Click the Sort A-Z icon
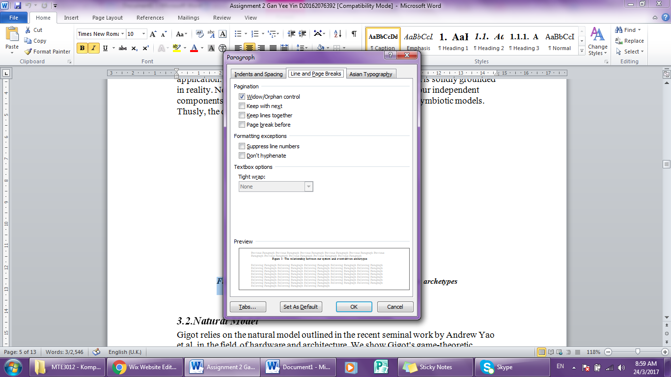The width and height of the screenshot is (671, 377). coord(337,34)
